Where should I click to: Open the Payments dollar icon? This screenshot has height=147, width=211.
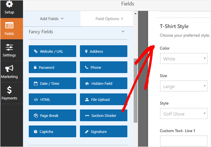coord(9,90)
